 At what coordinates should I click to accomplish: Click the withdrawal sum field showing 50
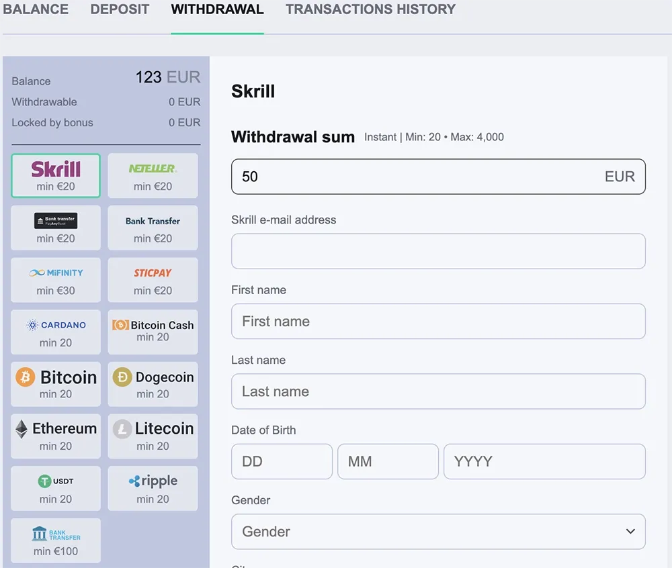pos(438,177)
